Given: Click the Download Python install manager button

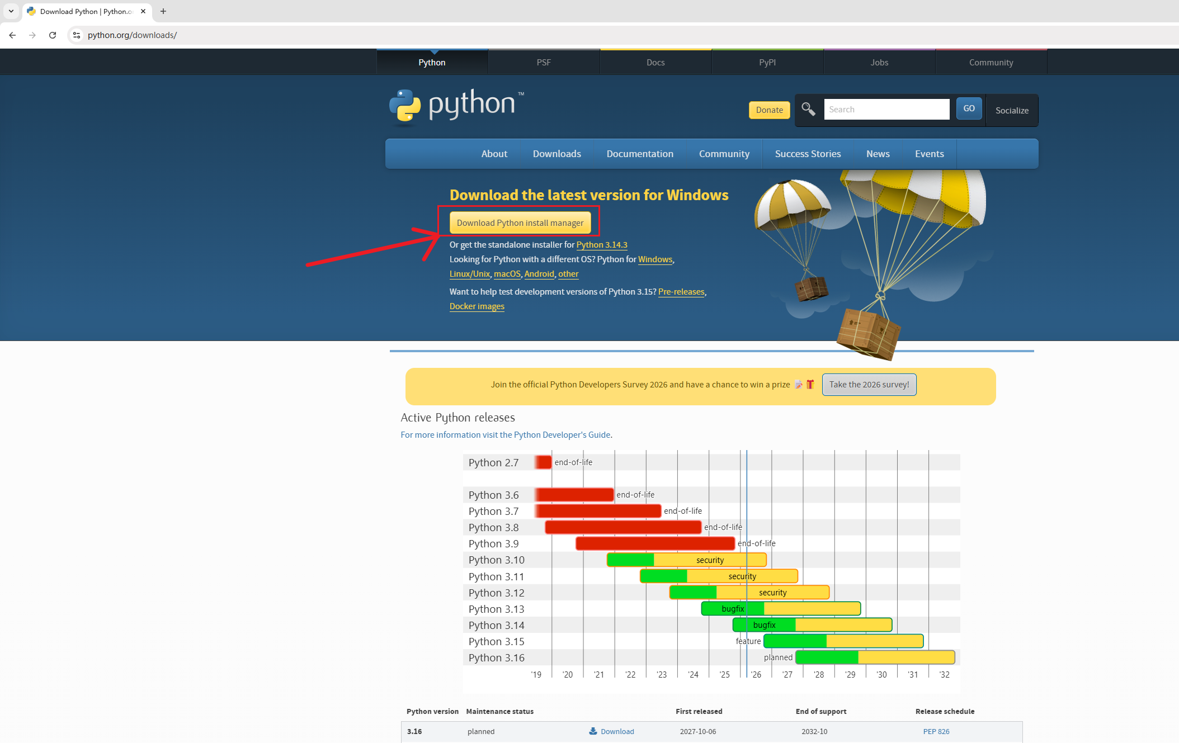Looking at the screenshot, I should [x=520, y=223].
